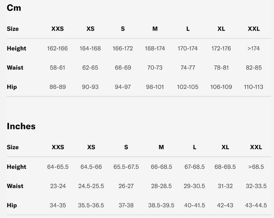
Task: Click the 24.5-25.5 waist cell
Action: tap(91, 186)
